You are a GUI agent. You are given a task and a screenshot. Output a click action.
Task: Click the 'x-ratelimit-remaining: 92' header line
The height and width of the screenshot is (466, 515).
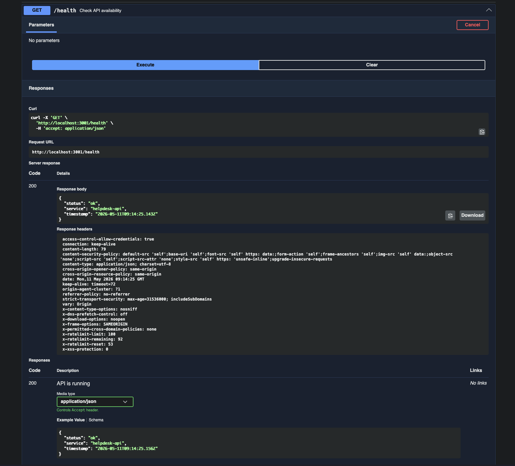(x=92, y=339)
